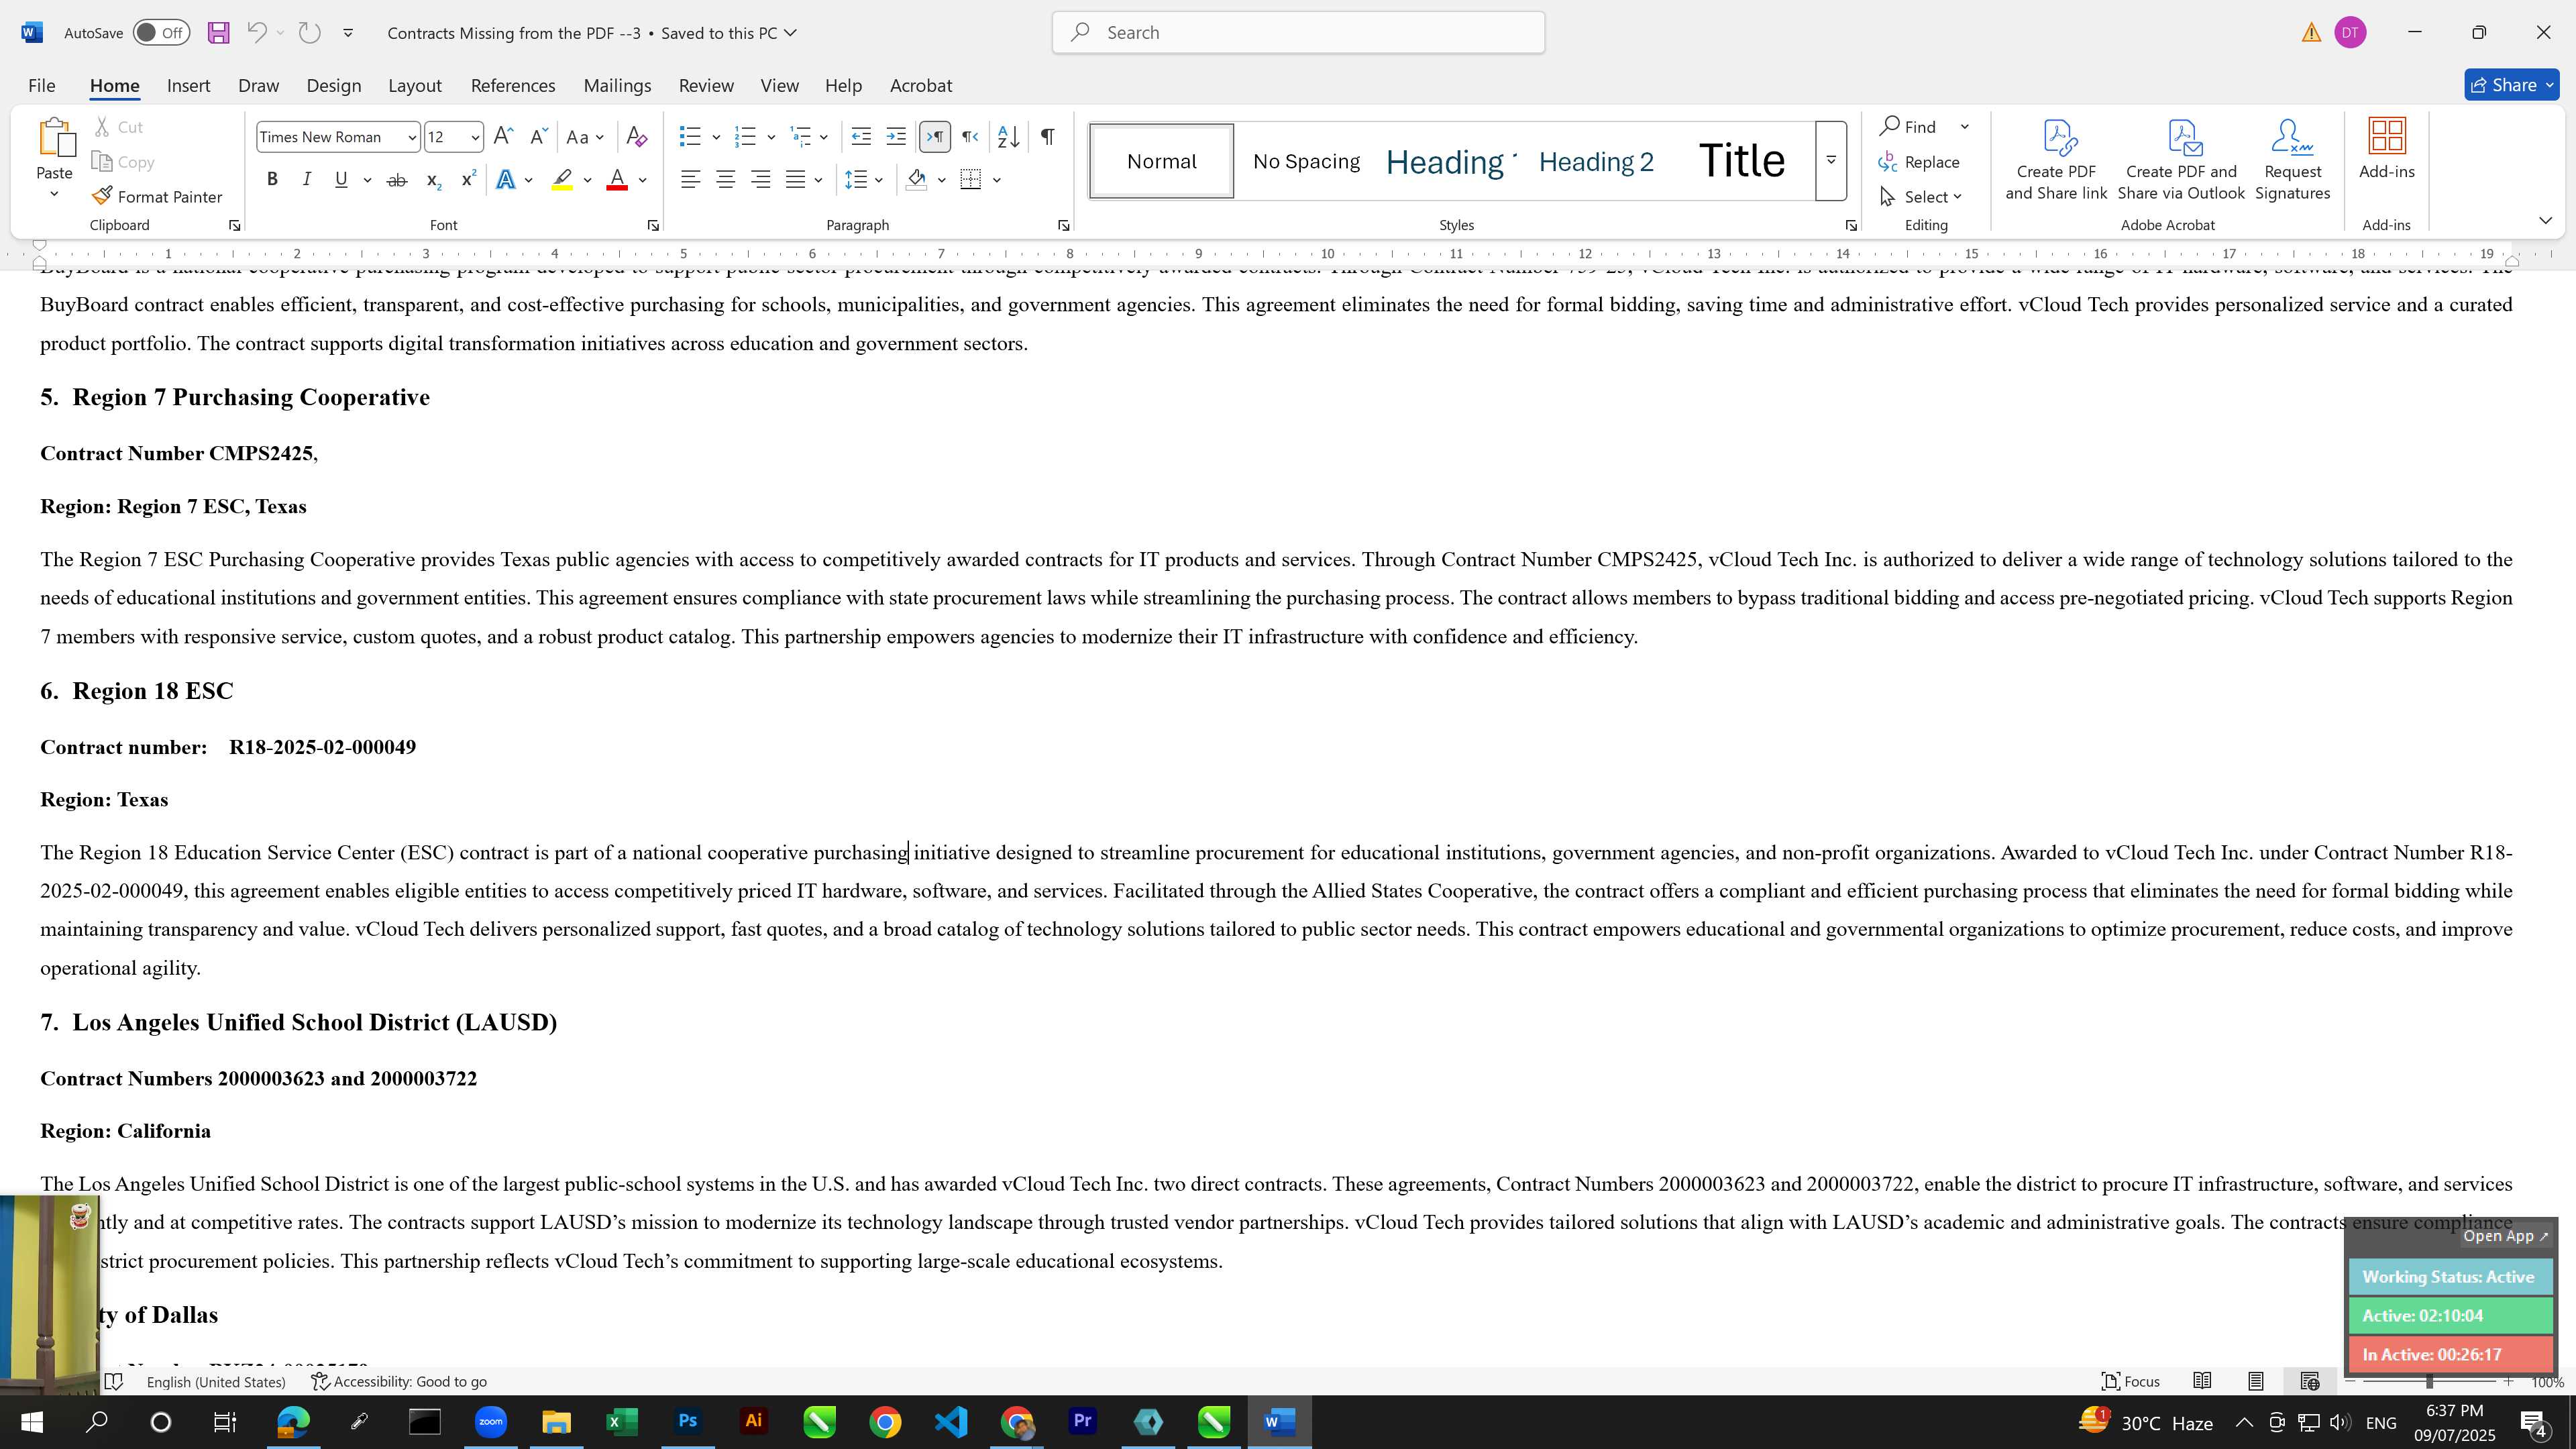
Task: Apply the Heading 2 style
Action: pyautogui.click(x=1596, y=162)
